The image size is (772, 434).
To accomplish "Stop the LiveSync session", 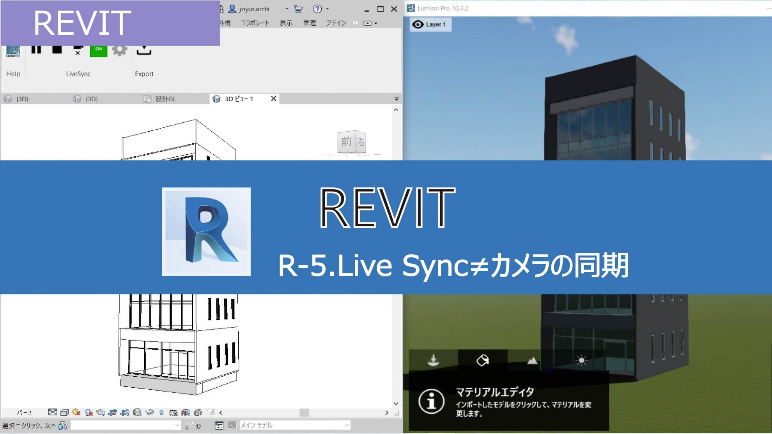I will (x=57, y=50).
